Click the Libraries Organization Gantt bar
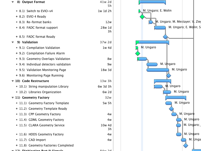The width and height of the screenshot is (201, 151). 167,92
